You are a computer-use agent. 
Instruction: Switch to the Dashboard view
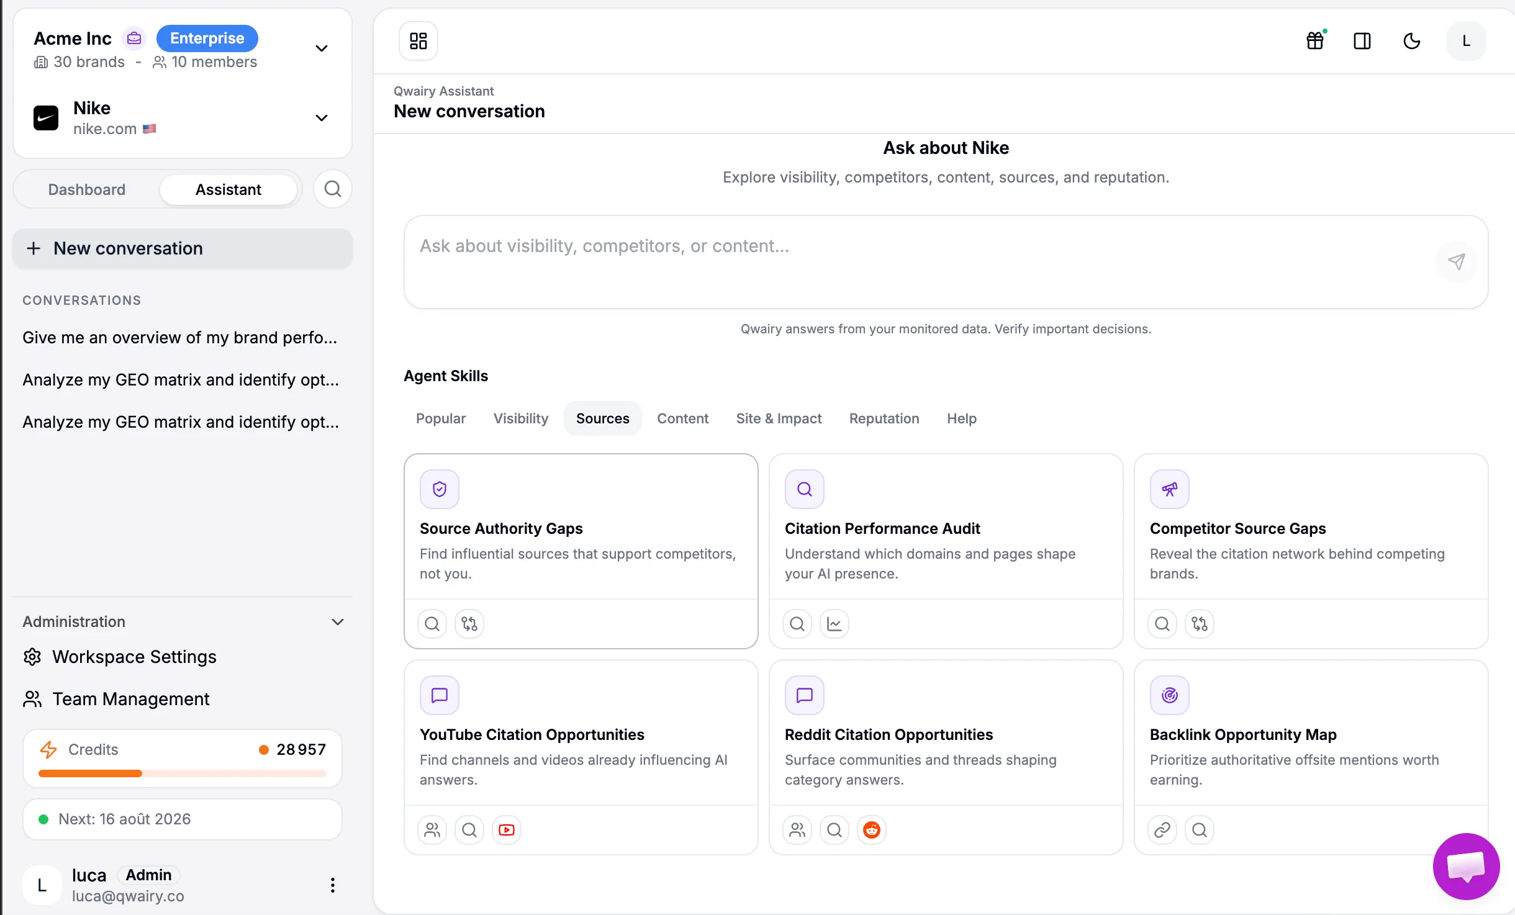point(87,189)
